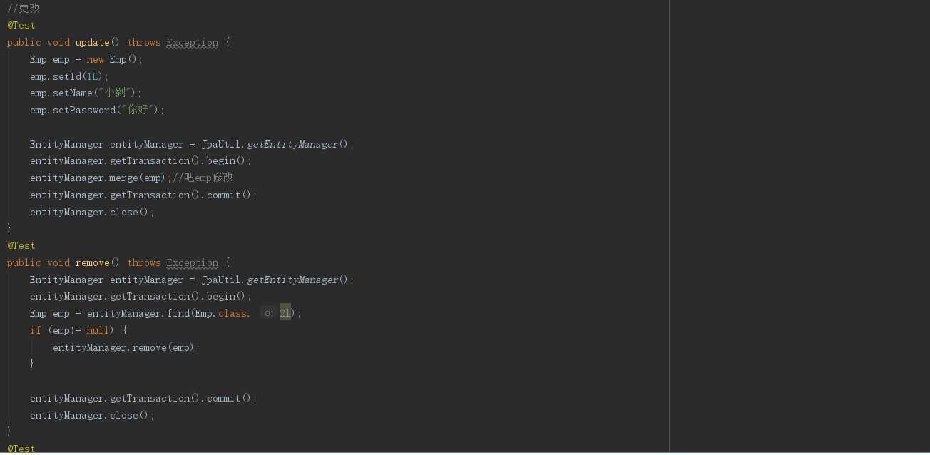Click the //吧emp修改 inline comment
930x455 pixels.
point(203,178)
